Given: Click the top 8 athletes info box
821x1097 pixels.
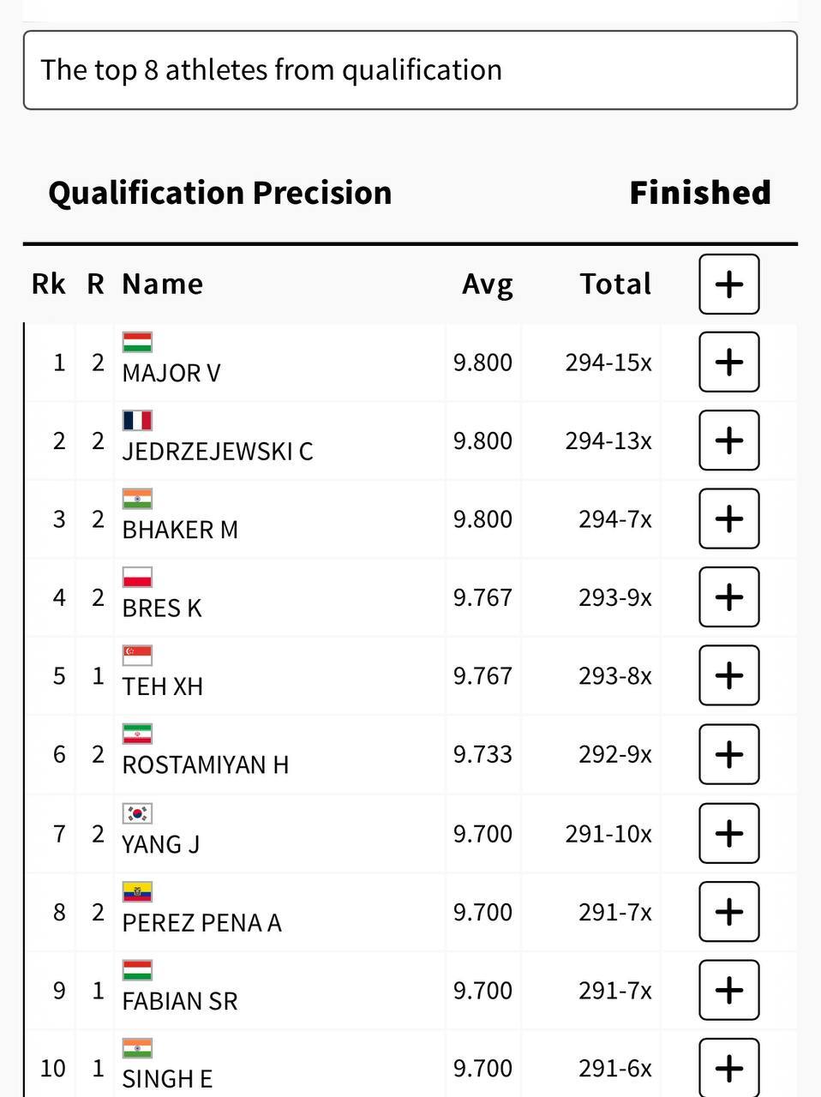Looking at the screenshot, I should (x=410, y=70).
